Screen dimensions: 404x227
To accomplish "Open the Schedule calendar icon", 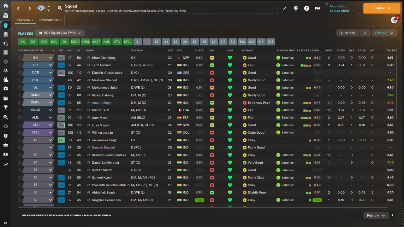I will click(x=5, y=98).
